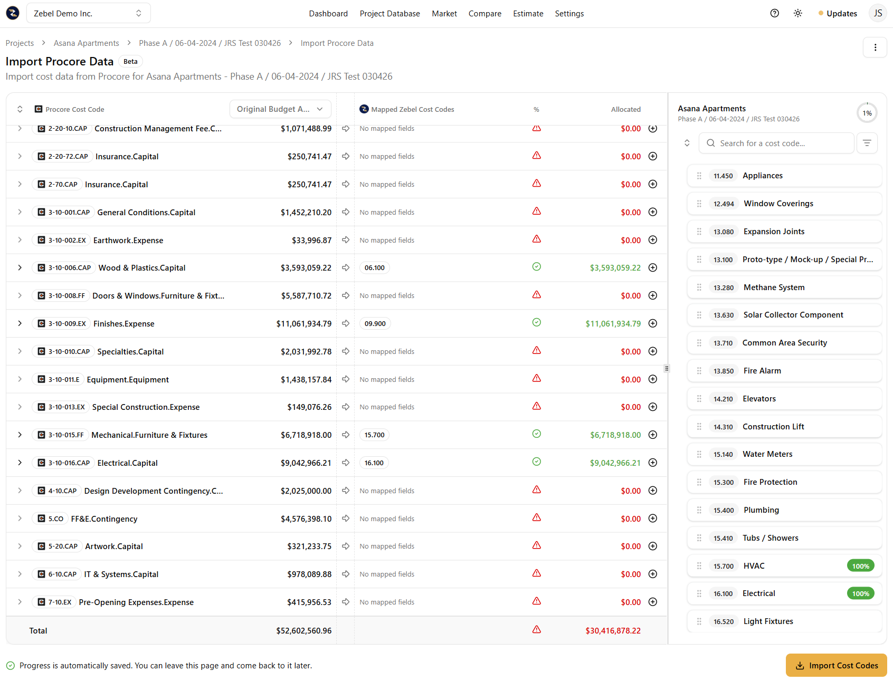Open the Zebel Demo Inc. organization selector
893x681 pixels.
(88, 13)
